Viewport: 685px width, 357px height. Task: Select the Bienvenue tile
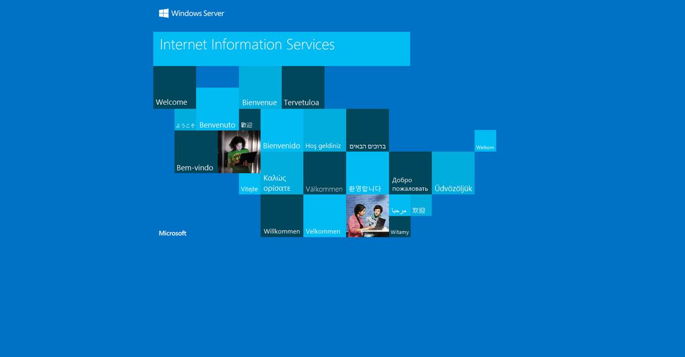click(x=260, y=87)
